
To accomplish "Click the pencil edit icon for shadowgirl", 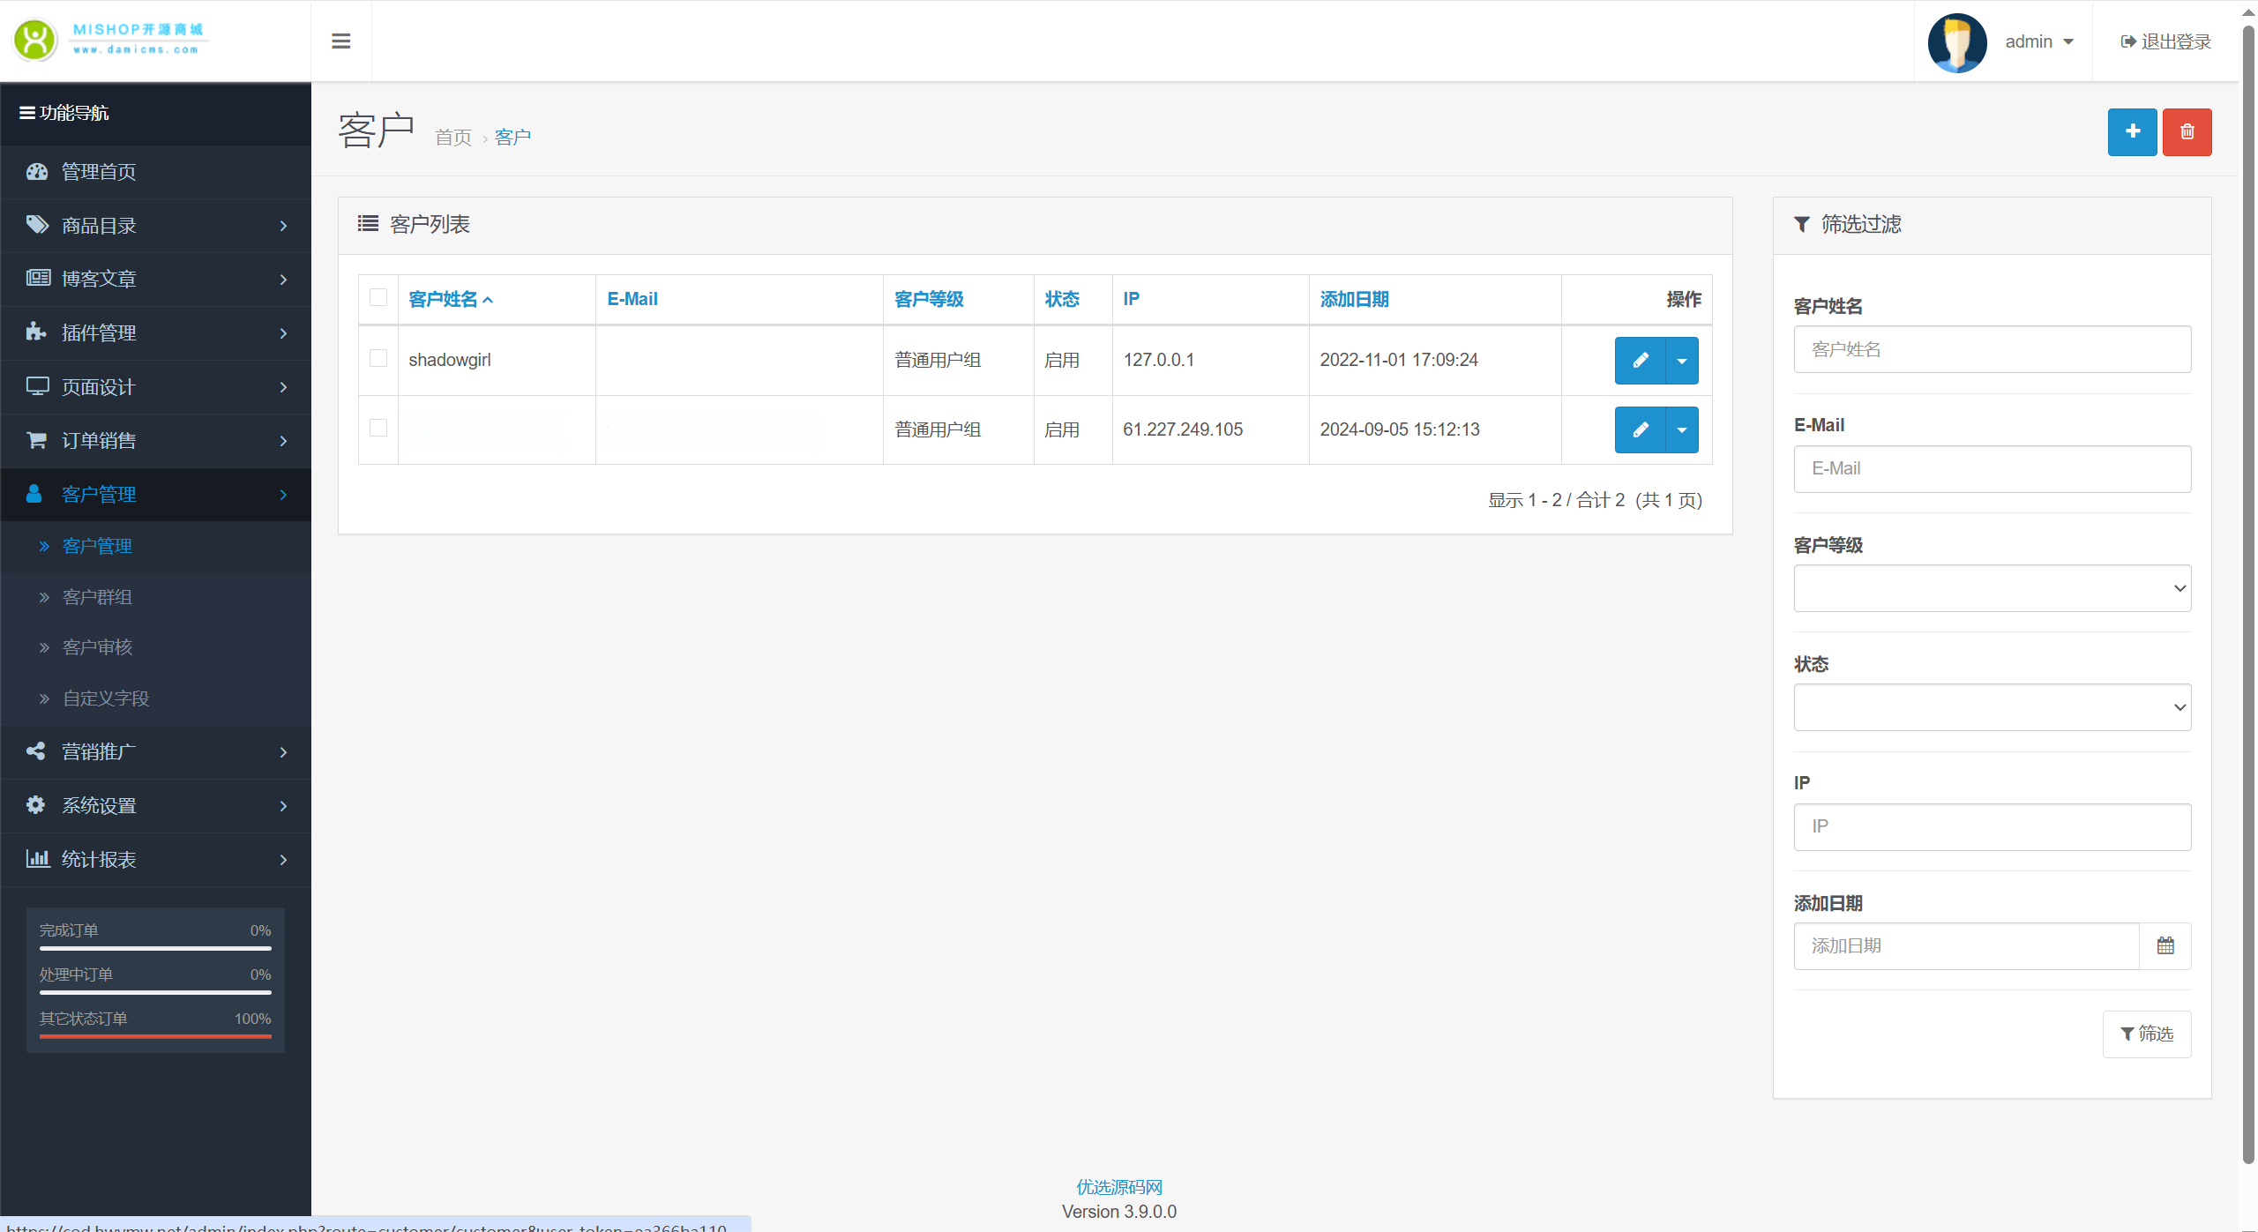I will pos(1640,361).
